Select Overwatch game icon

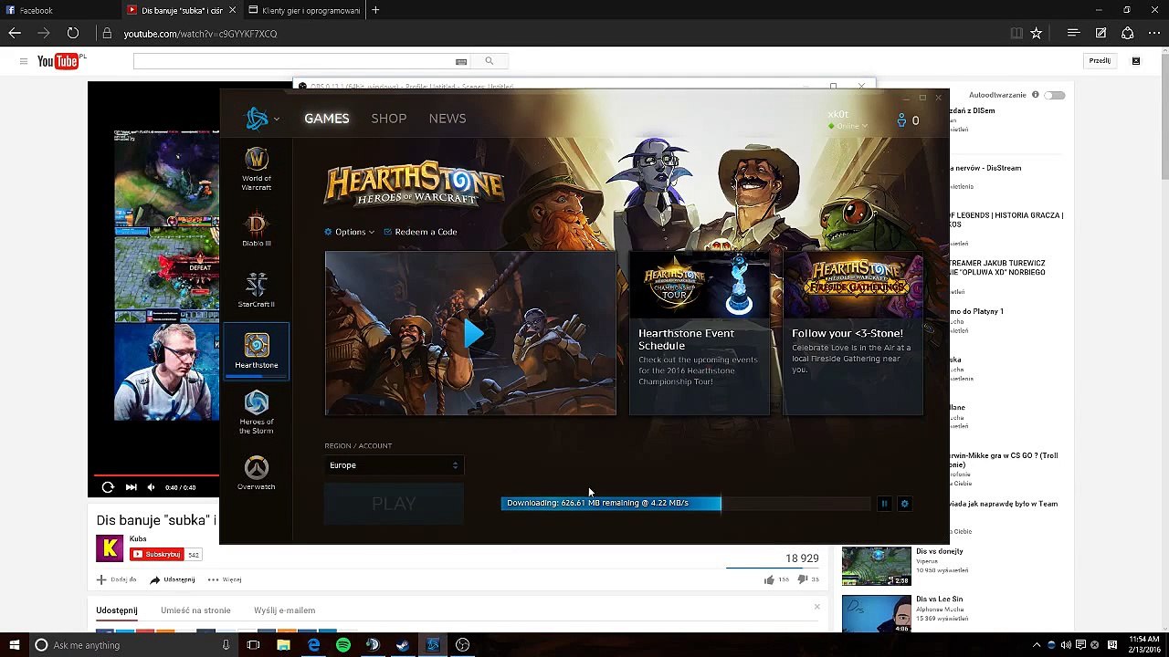(257, 474)
